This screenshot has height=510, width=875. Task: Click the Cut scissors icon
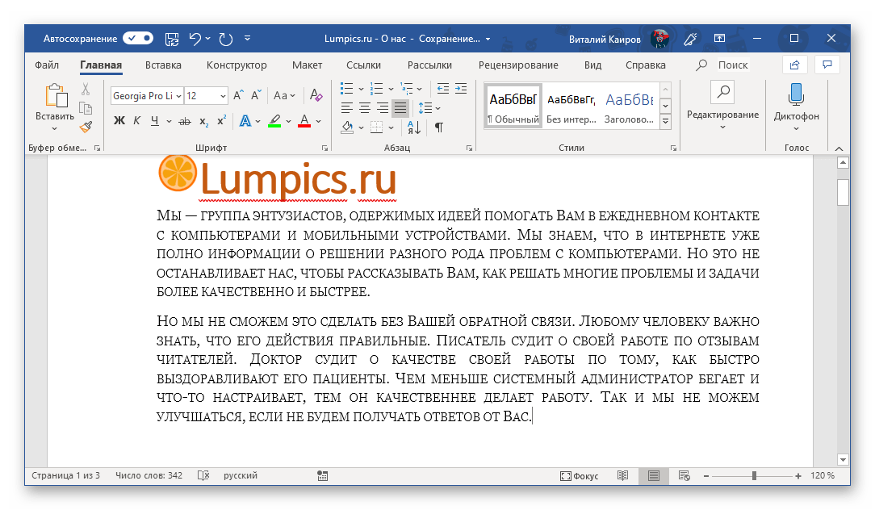click(85, 90)
